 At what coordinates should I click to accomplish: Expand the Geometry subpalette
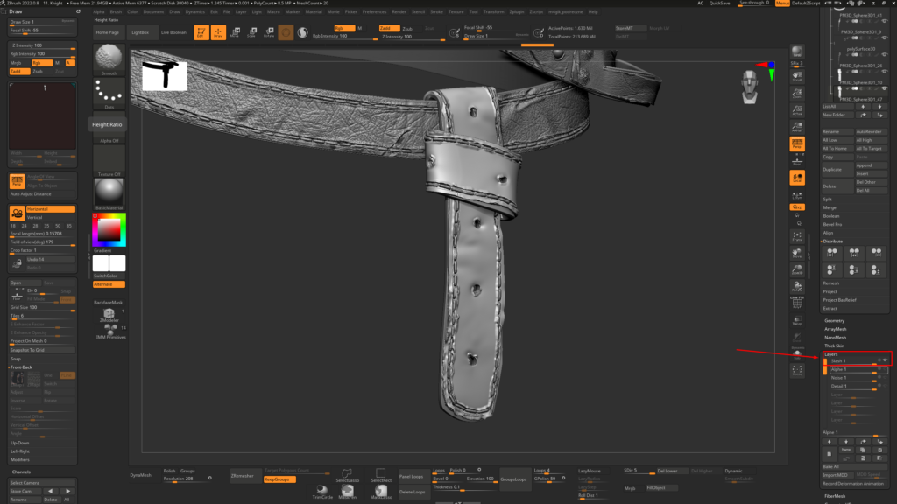coord(834,320)
